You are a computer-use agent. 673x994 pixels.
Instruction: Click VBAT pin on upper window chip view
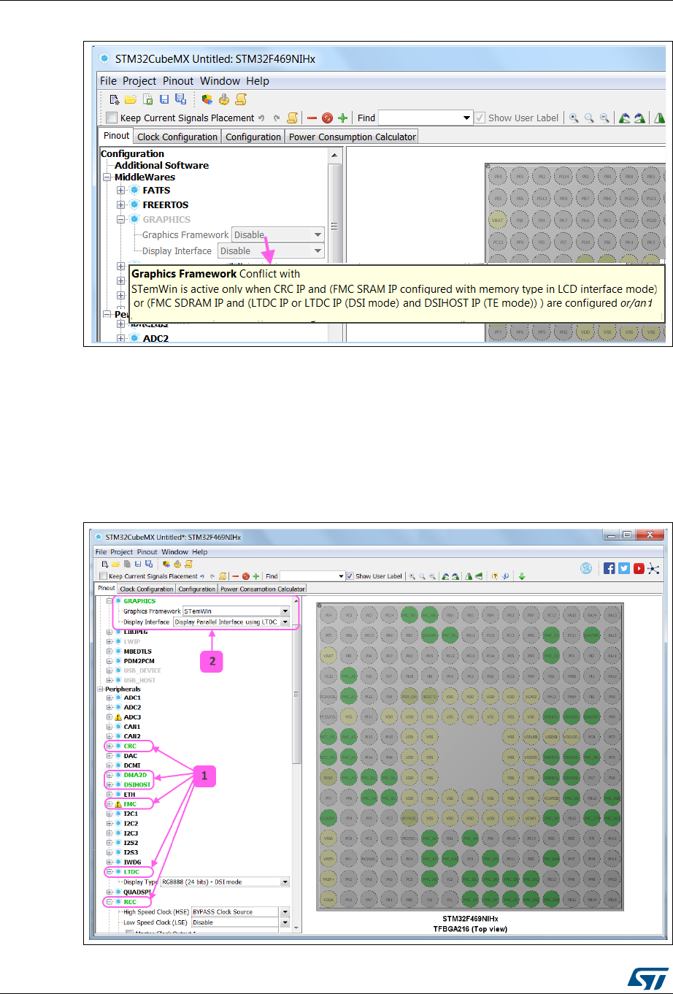click(498, 218)
